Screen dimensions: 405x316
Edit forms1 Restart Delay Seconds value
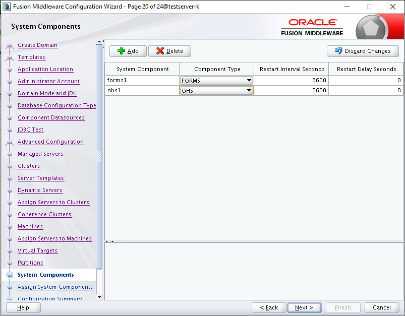point(366,80)
